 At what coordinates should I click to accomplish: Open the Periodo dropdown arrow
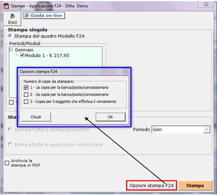207,129
